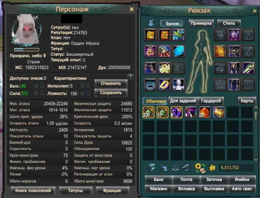
Task: Switch to the Для заданий tab
Action: pos(183,101)
